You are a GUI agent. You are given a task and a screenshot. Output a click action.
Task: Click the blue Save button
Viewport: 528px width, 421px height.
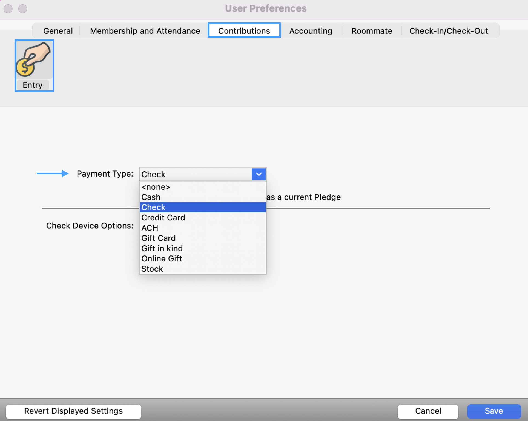tap(493, 411)
